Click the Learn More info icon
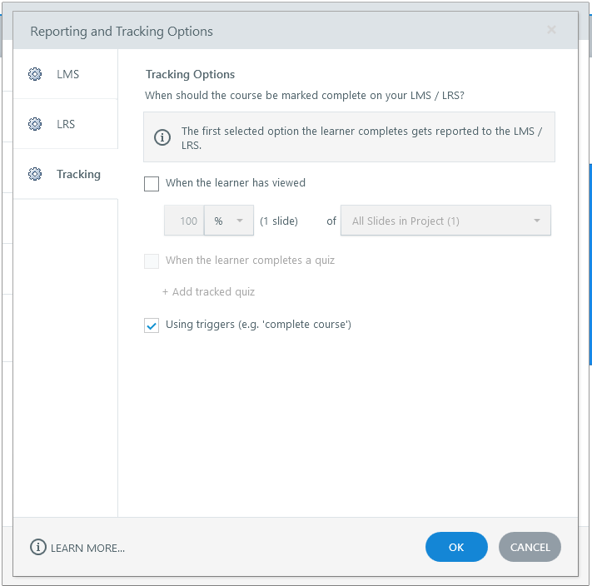Screen dimensions: 592x586 point(38,547)
